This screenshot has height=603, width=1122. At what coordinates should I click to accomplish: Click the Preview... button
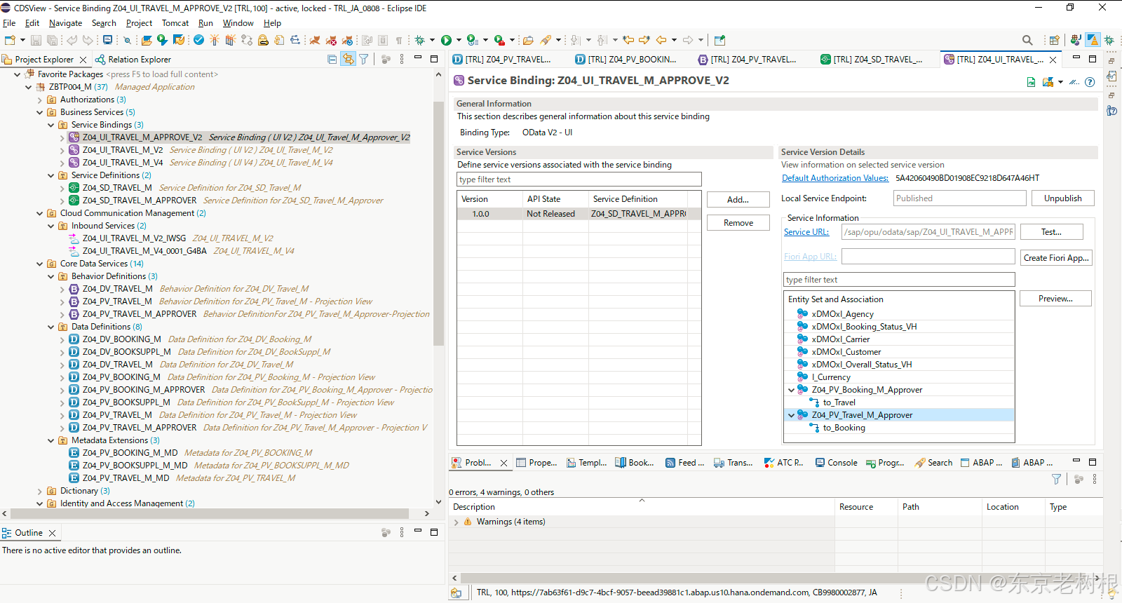tap(1055, 299)
